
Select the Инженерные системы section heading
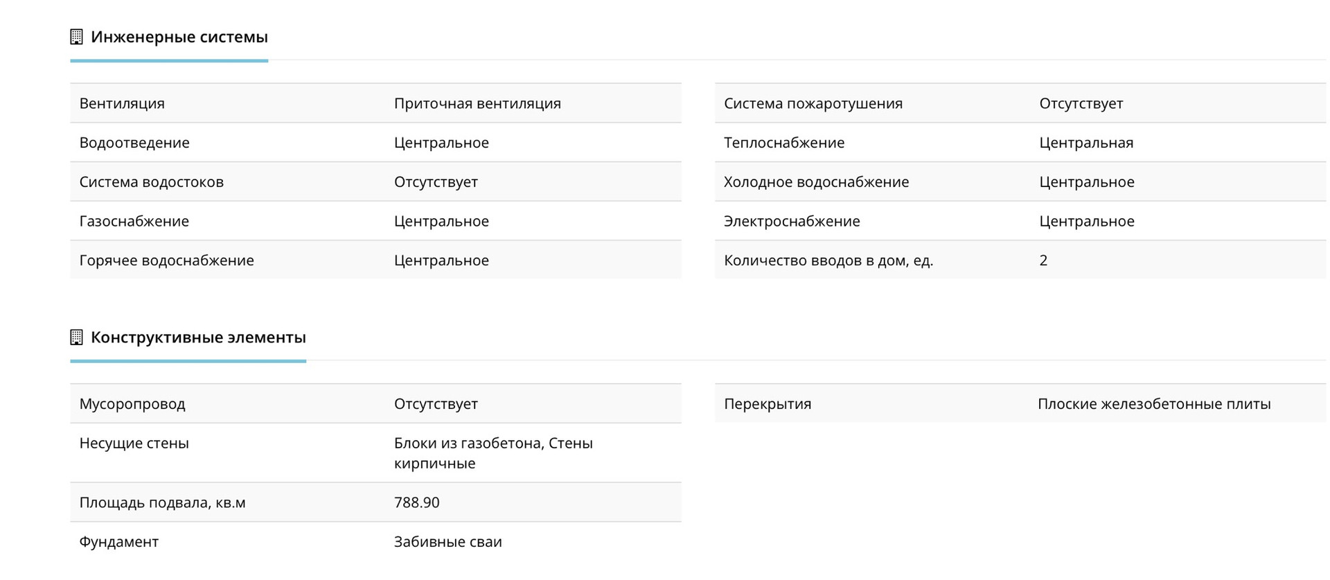[179, 37]
